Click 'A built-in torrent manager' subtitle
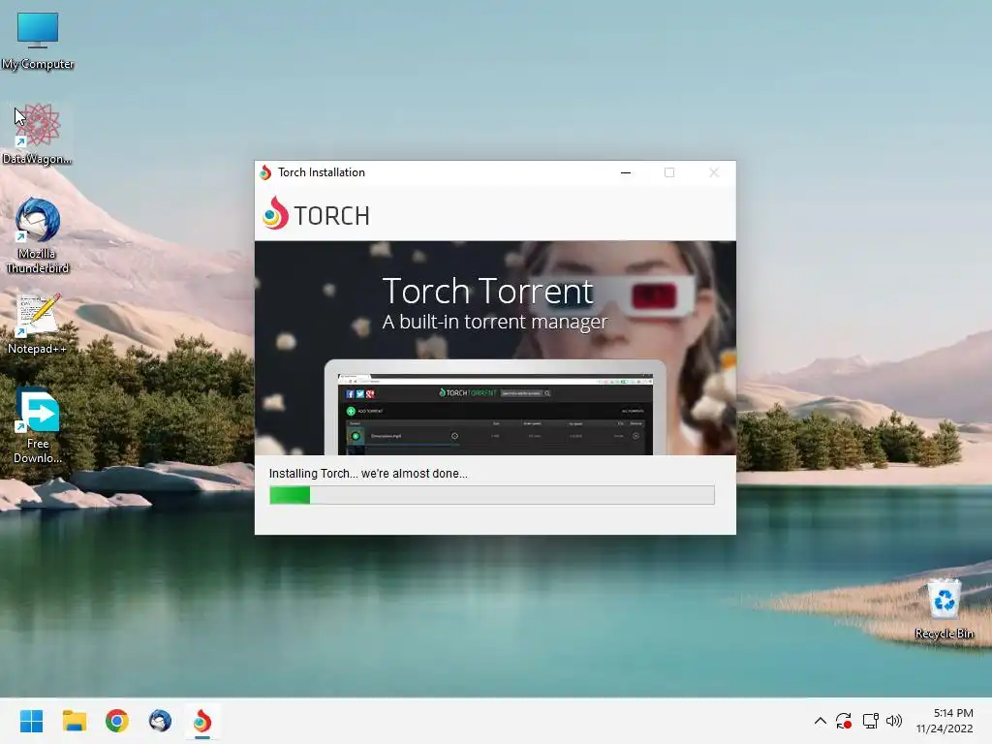 pos(495,322)
